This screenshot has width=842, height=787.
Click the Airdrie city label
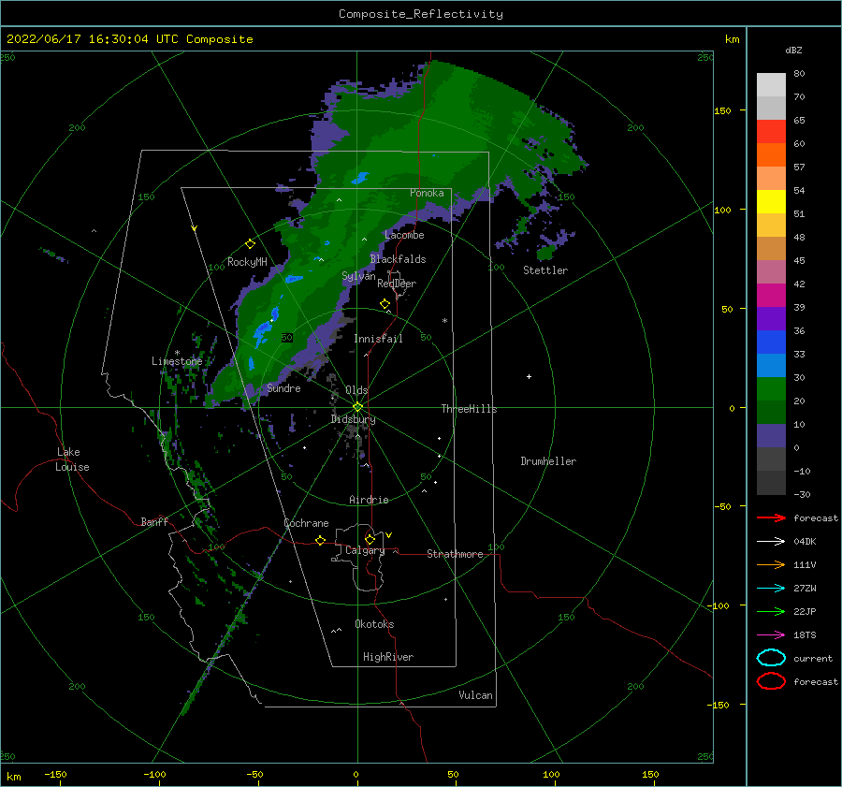click(x=369, y=500)
